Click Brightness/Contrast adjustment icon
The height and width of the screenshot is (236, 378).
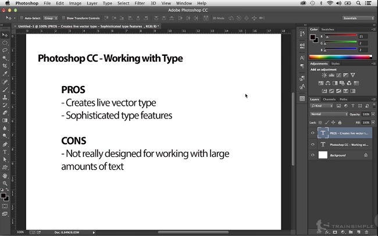[324, 75]
